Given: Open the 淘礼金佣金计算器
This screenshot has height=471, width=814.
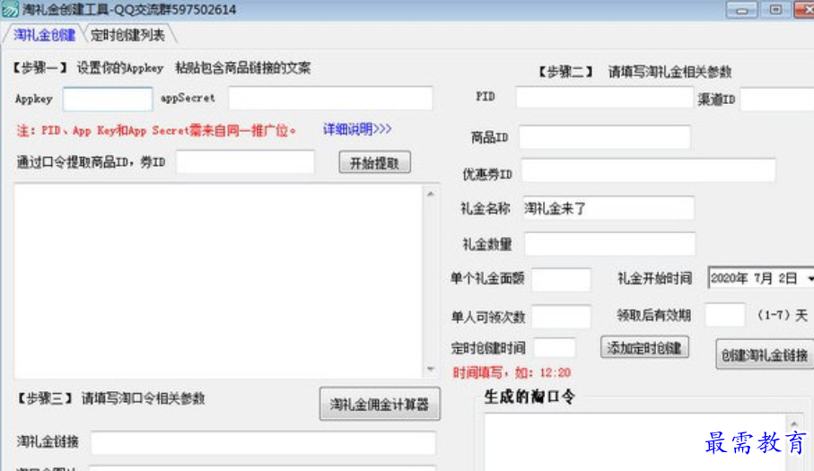Looking at the screenshot, I should pos(380,404).
